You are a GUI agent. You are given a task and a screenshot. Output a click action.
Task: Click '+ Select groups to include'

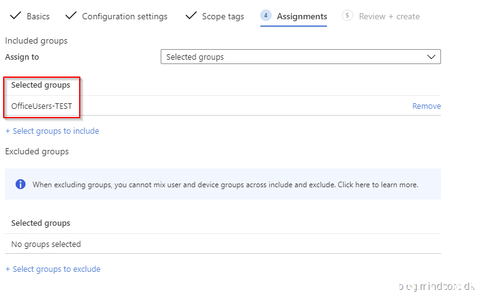[x=52, y=131]
